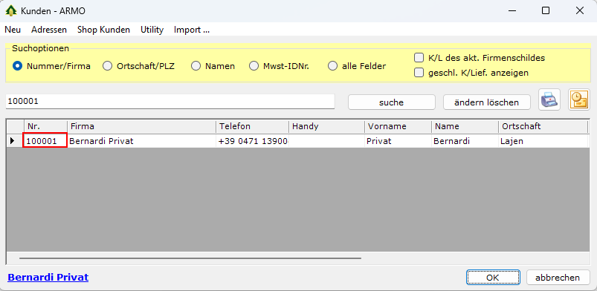Click the horizontal scrollbar of the table

tap(190, 258)
